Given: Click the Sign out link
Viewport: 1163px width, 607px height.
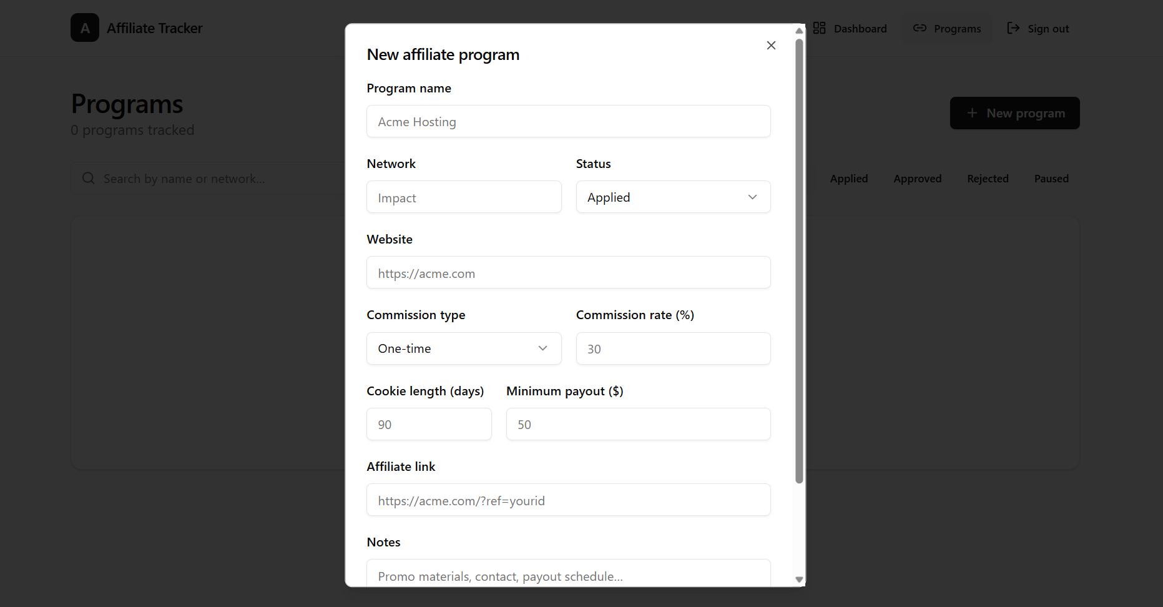Looking at the screenshot, I should click(1038, 28).
